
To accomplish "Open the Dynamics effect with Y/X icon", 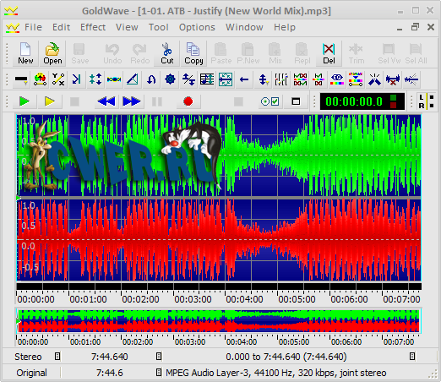I will click(58, 79).
